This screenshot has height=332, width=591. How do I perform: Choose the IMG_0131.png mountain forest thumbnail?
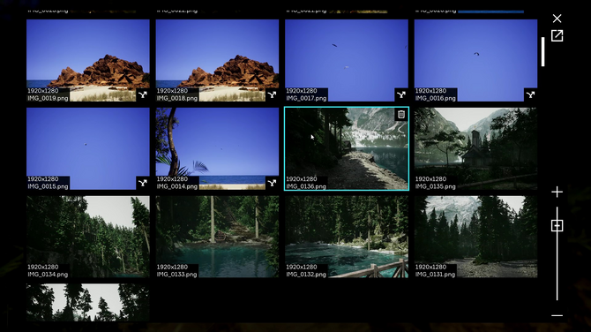click(475, 237)
